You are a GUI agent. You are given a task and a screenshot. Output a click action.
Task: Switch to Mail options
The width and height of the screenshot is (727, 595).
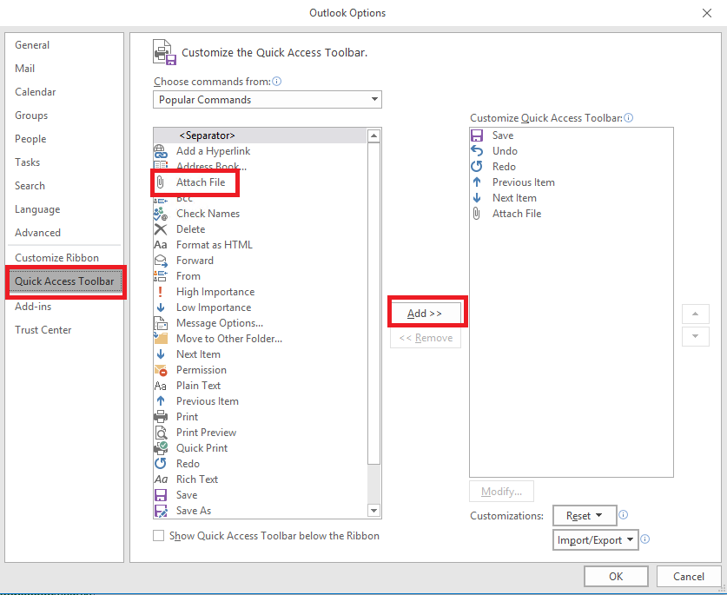point(24,69)
